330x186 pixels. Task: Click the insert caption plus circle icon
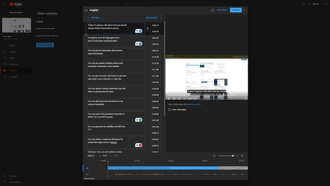click(86, 35)
